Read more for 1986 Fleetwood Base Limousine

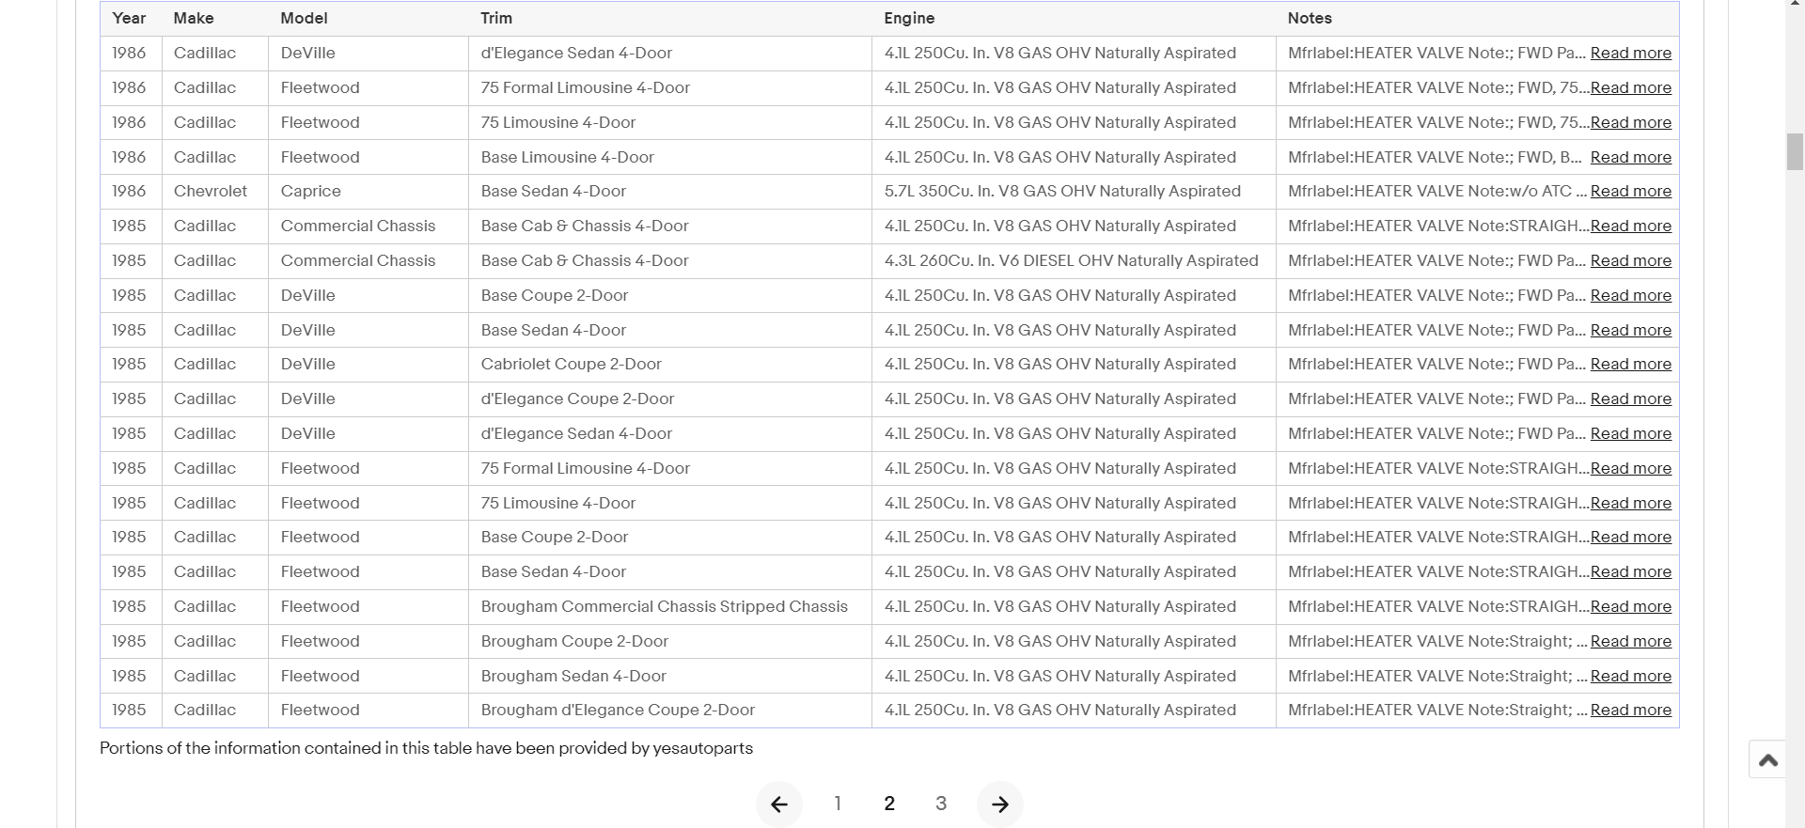point(1631,158)
